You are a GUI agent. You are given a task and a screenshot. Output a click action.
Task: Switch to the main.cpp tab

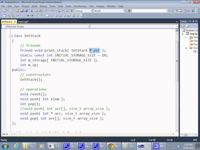pyautogui.click(x=23, y=22)
